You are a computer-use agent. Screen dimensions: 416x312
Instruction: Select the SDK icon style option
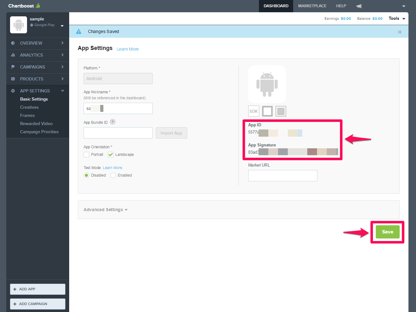(x=254, y=111)
